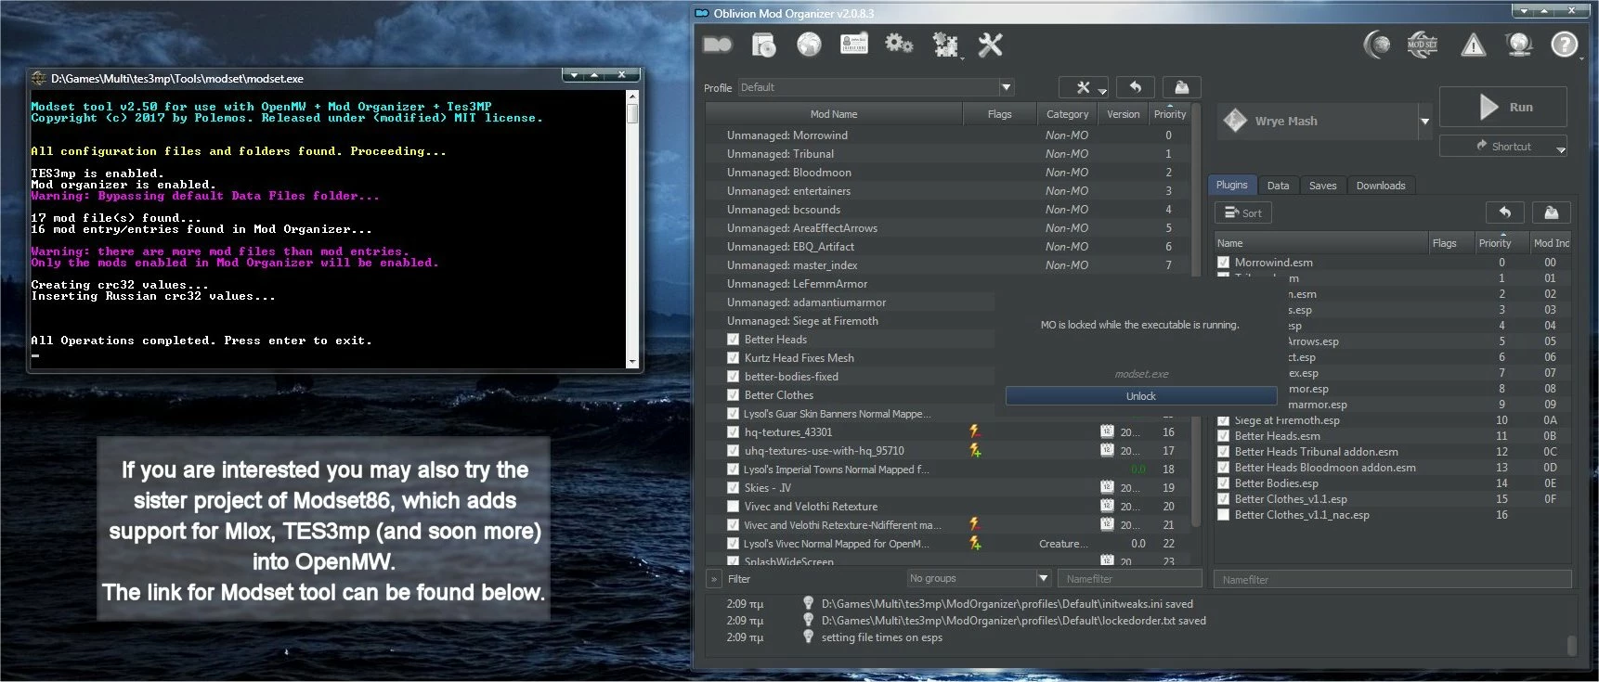Click restore backup arrow in Plugins panel
This screenshot has width=1599, height=682.
(1505, 212)
